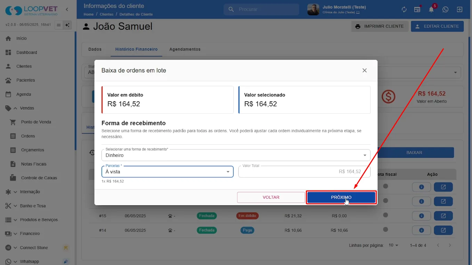The image size is (472, 265).
Task: Click the logout icon in top bar
Action: pyautogui.click(x=459, y=9)
